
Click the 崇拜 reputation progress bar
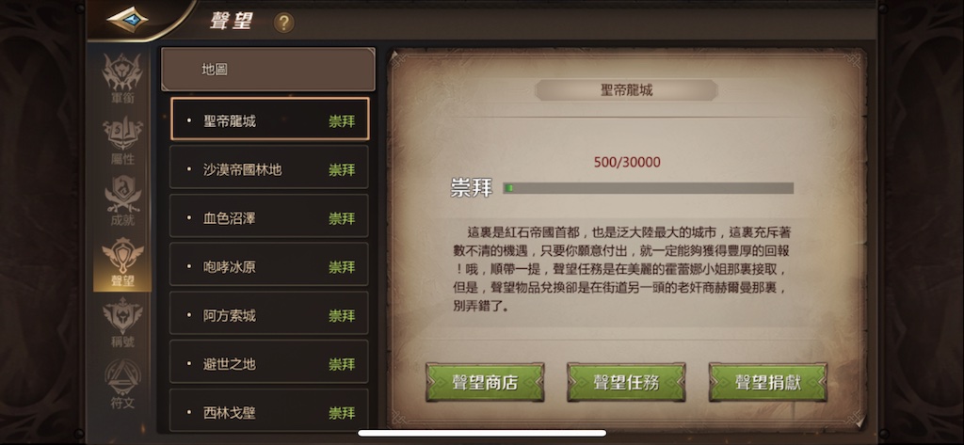click(649, 188)
